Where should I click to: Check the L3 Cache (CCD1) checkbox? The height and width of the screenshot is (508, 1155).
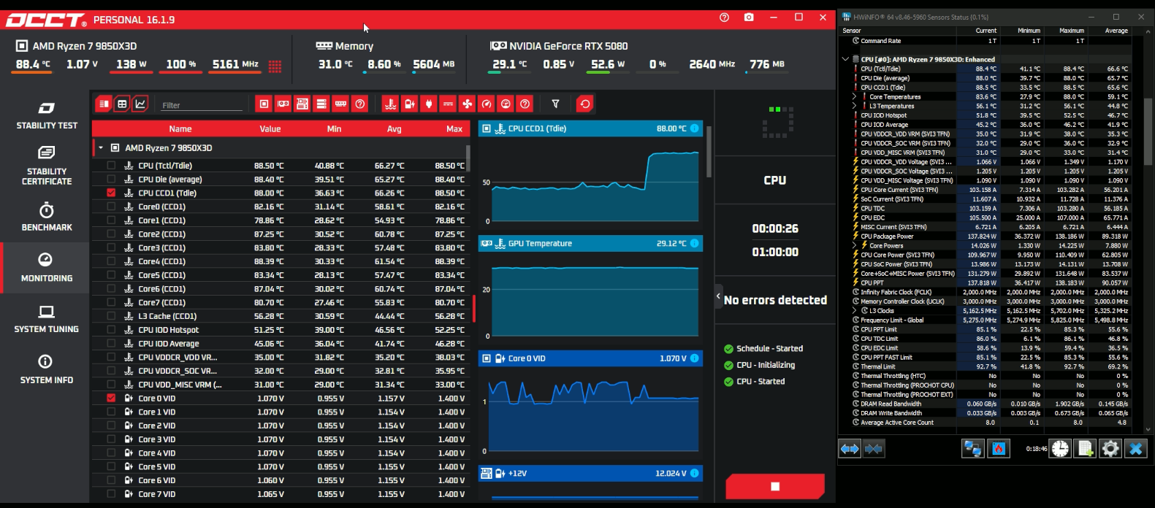111,316
